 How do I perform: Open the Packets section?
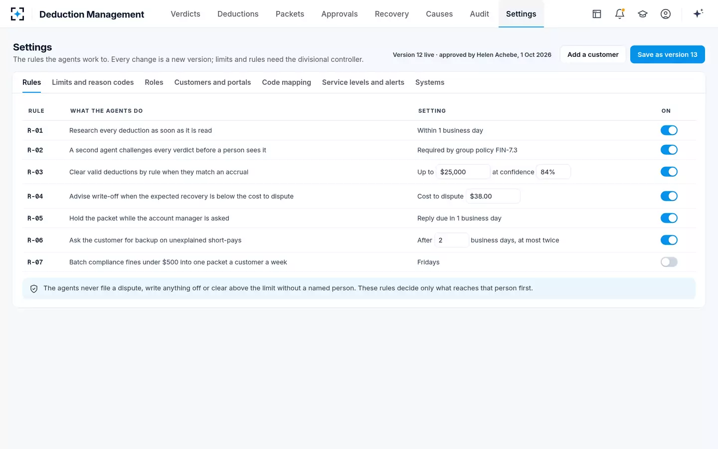pyautogui.click(x=290, y=14)
